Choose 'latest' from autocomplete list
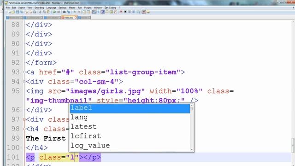 click(130, 127)
